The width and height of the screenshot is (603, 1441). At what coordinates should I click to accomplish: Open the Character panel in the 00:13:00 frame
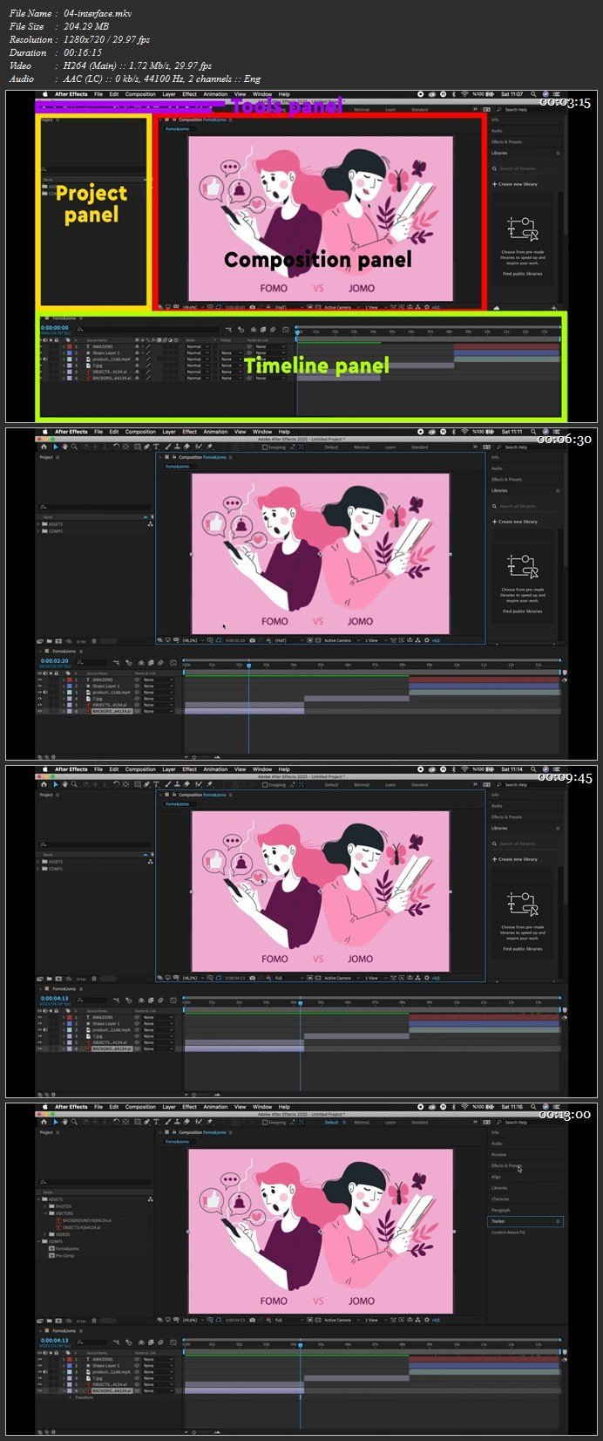pos(500,1199)
